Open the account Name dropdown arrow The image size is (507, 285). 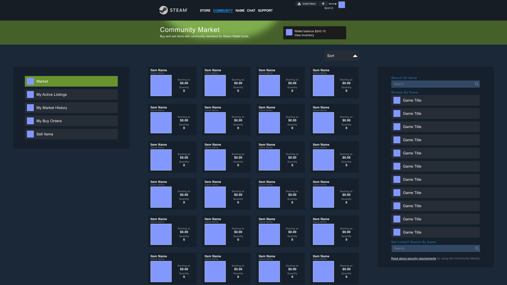tap(336, 4)
